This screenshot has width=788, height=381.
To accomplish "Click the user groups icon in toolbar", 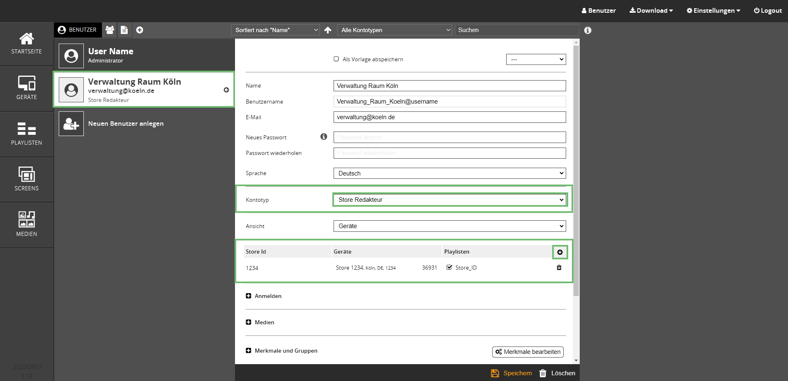I will [x=110, y=30].
